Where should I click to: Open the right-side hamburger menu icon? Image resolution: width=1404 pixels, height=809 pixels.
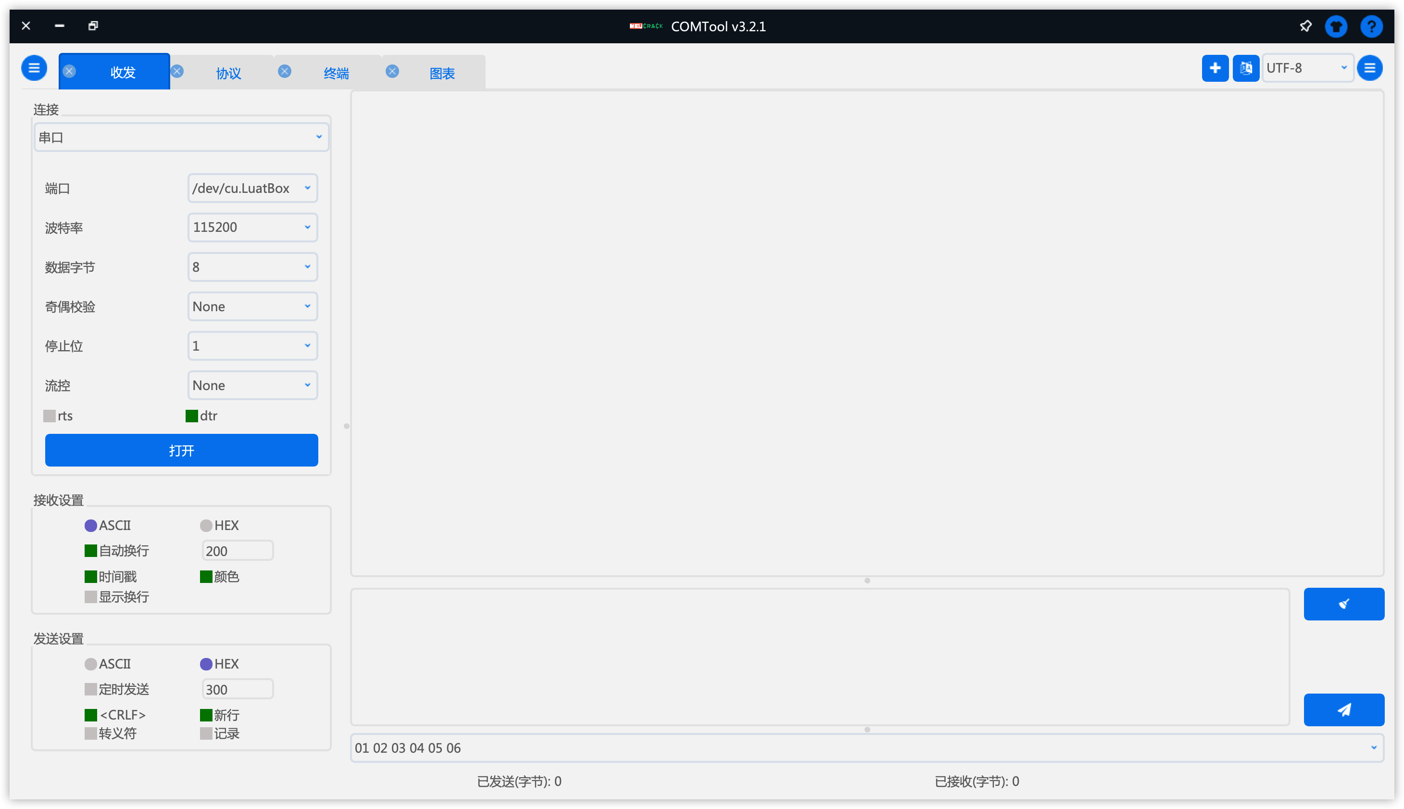(1369, 68)
